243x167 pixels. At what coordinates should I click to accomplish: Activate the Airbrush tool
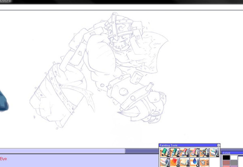click(x=204, y=152)
